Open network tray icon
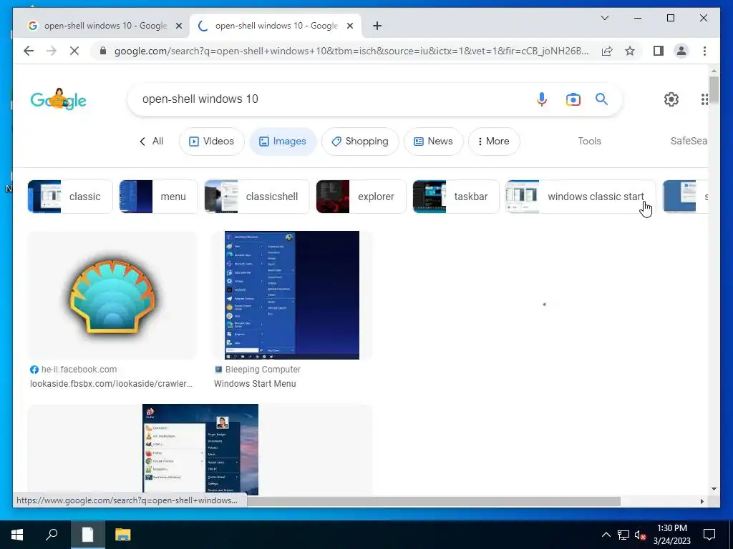Image resolution: width=733 pixels, height=549 pixels. [623, 535]
